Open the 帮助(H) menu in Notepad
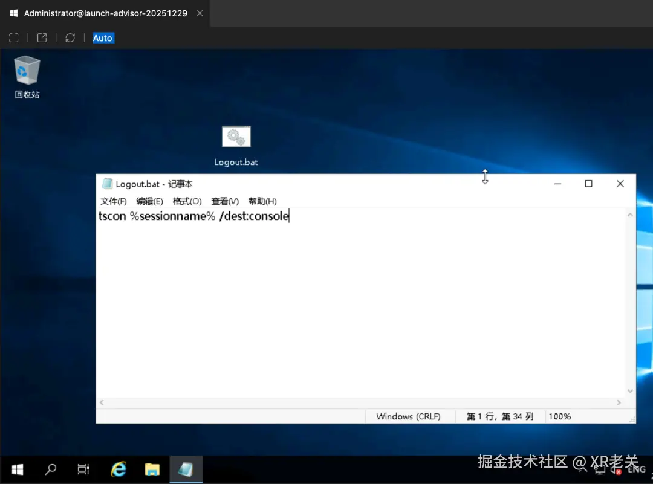This screenshot has width=653, height=484. tap(262, 201)
